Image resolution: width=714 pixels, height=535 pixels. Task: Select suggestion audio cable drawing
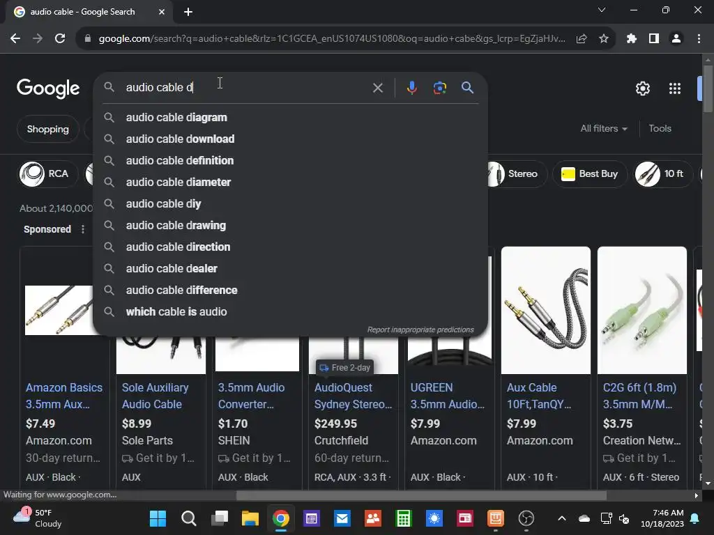tap(289, 225)
